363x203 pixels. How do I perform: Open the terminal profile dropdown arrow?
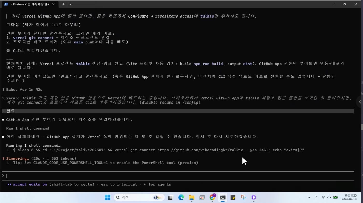[x=70, y=4]
